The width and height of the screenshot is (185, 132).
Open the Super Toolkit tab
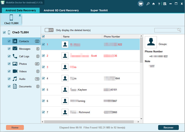(x=99, y=10)
